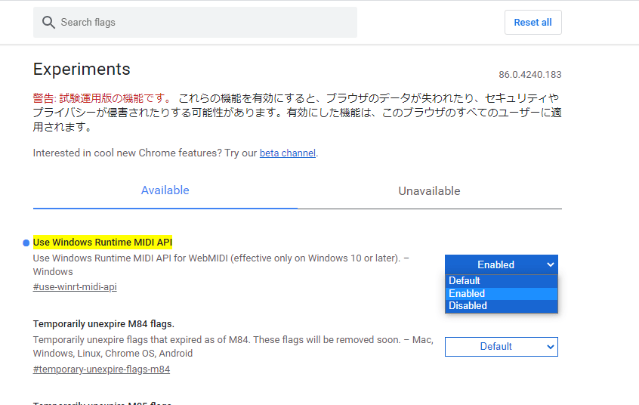Focus the Search flags input field
Image resolution: width=639 pixels, height=405 pixels.
pos(195,23)
